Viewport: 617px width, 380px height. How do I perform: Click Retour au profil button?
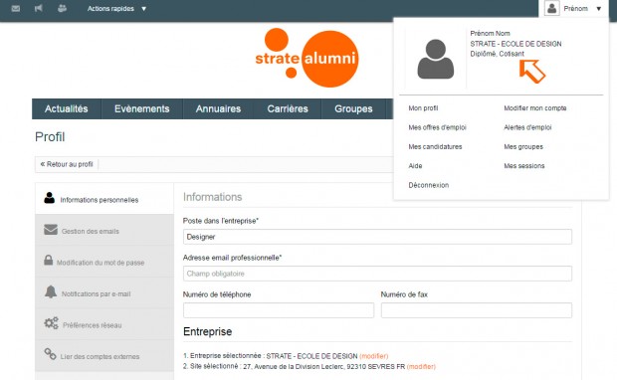(x=67, y=164)
